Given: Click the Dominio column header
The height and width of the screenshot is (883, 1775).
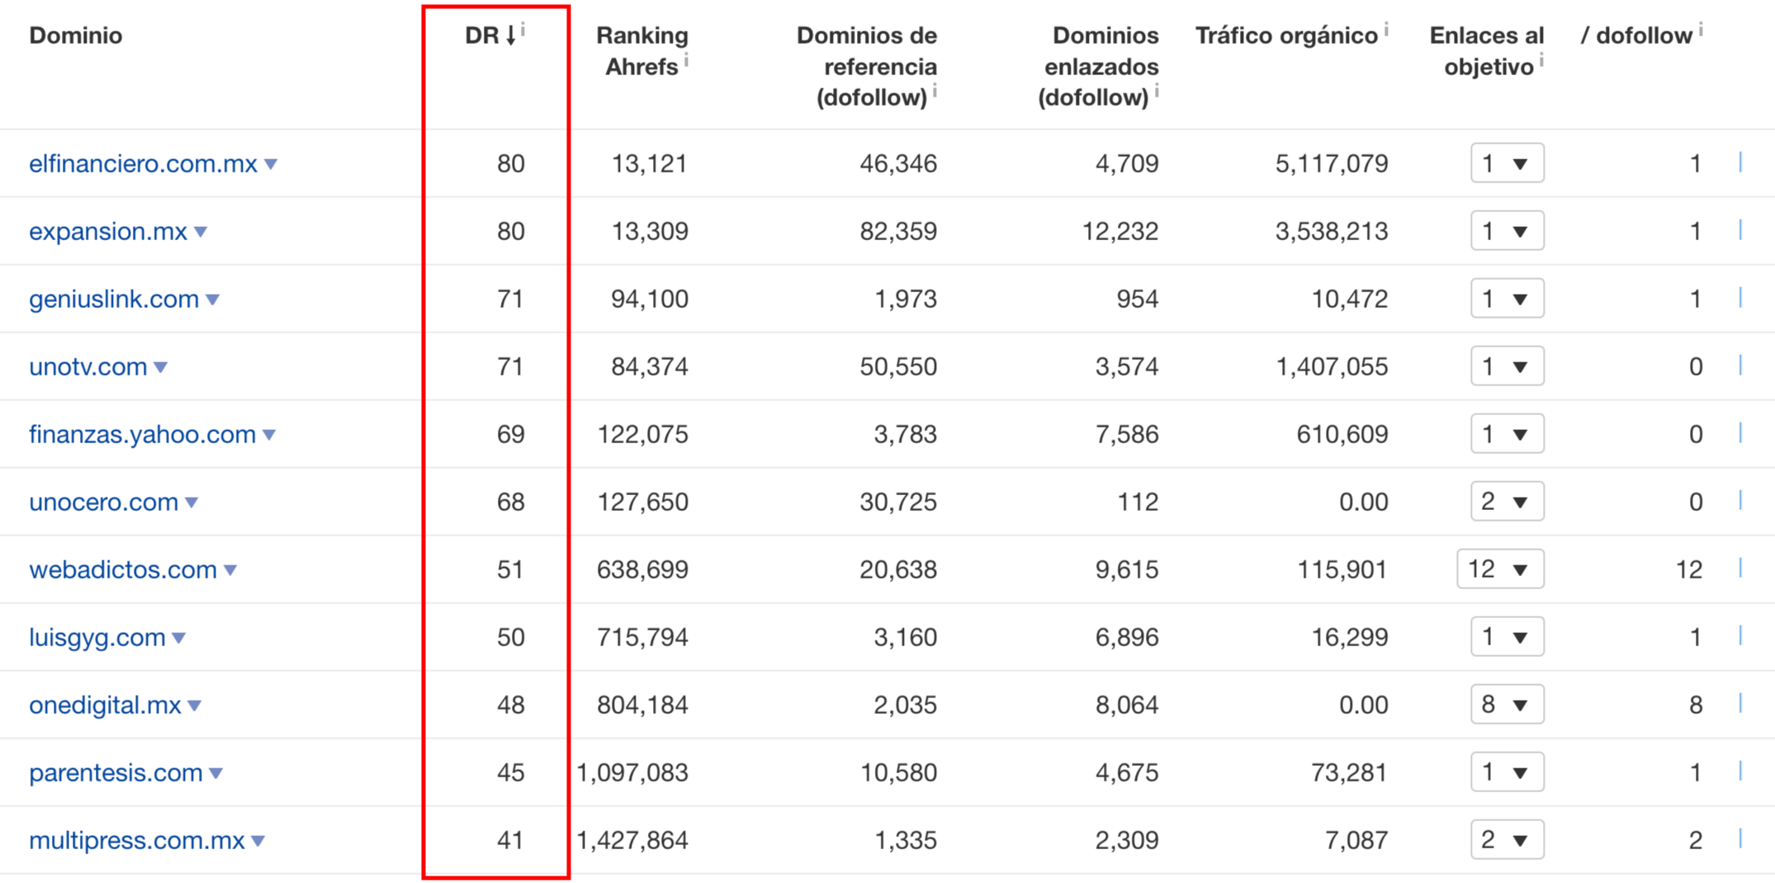Looking at the screenshot, I should pos(76,35).
